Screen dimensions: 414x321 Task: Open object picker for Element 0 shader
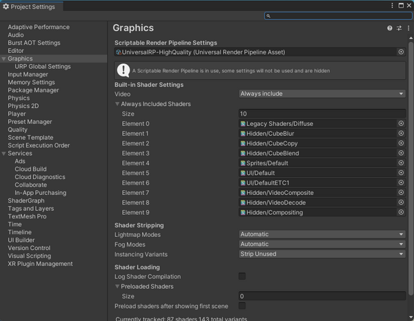[401, 123]
